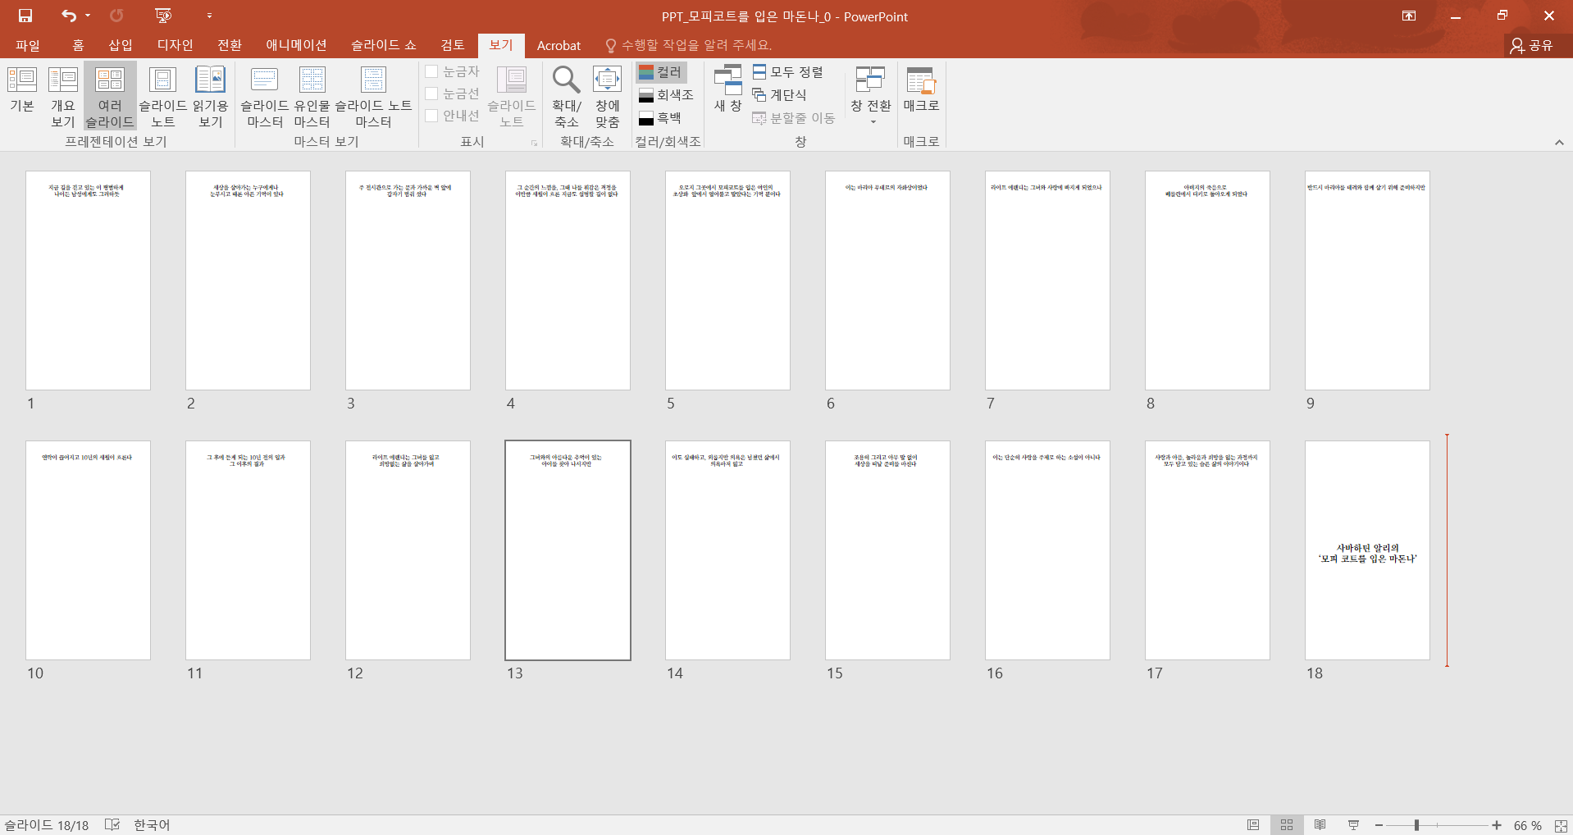Click Reading view icon in status bar
Image resolution: width=1573 pixels, height=835 pixels.
[x=1320, y=825]
